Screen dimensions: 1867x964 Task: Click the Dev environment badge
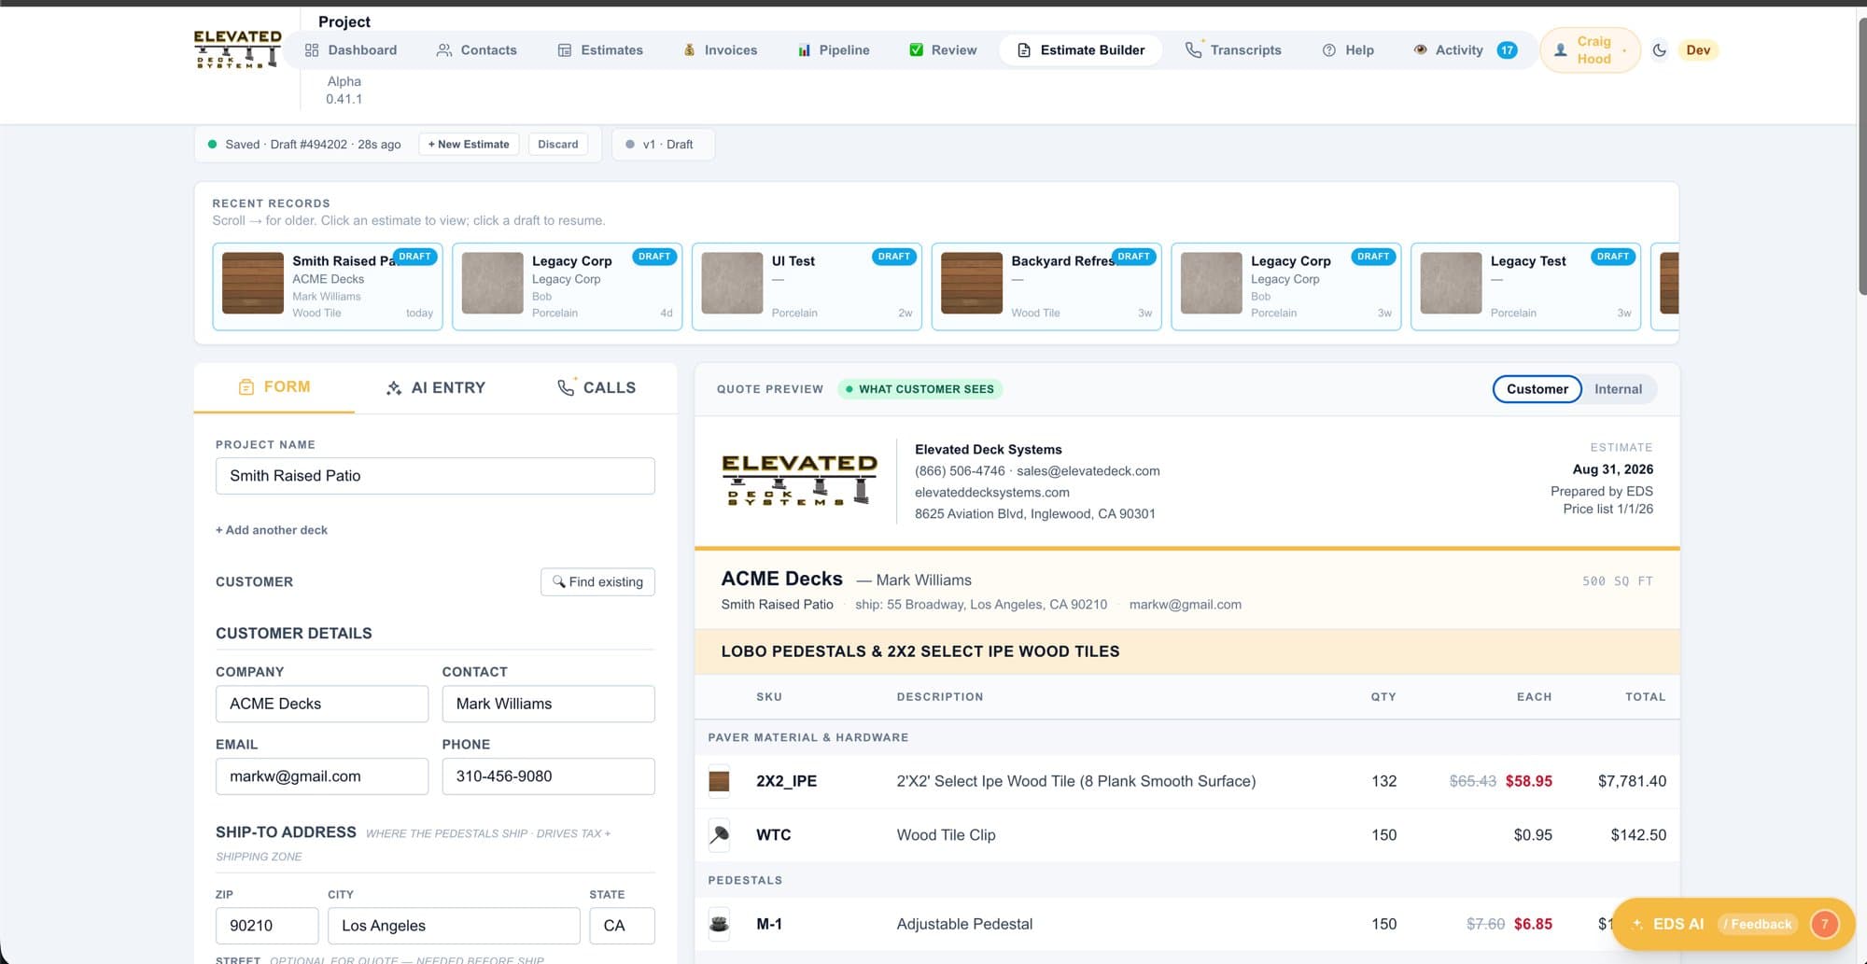pos(1698,50)
